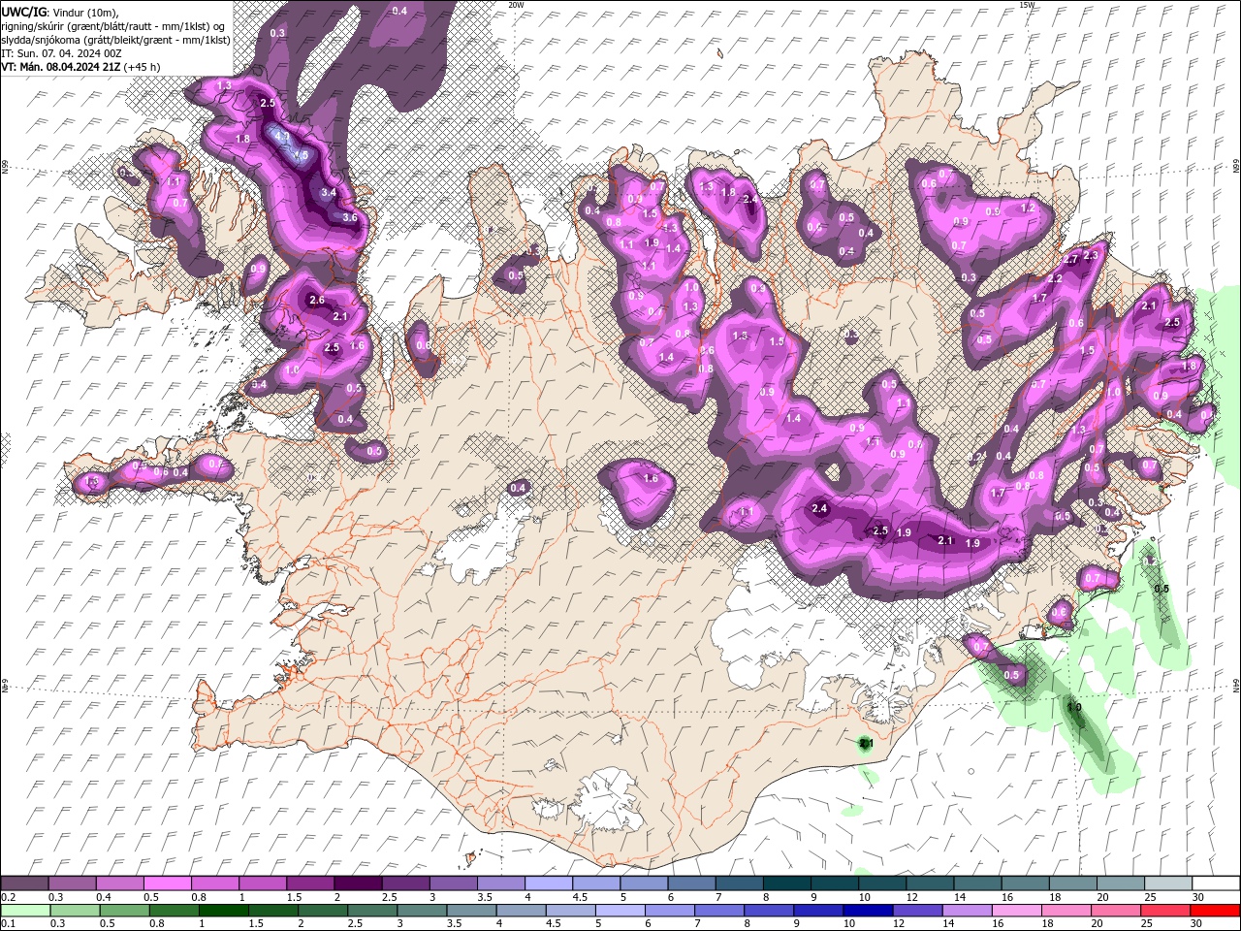Choose the pale gray 25–30 snow legend swatch
Screen dimensions: 1241x931
click(1168, 883)
